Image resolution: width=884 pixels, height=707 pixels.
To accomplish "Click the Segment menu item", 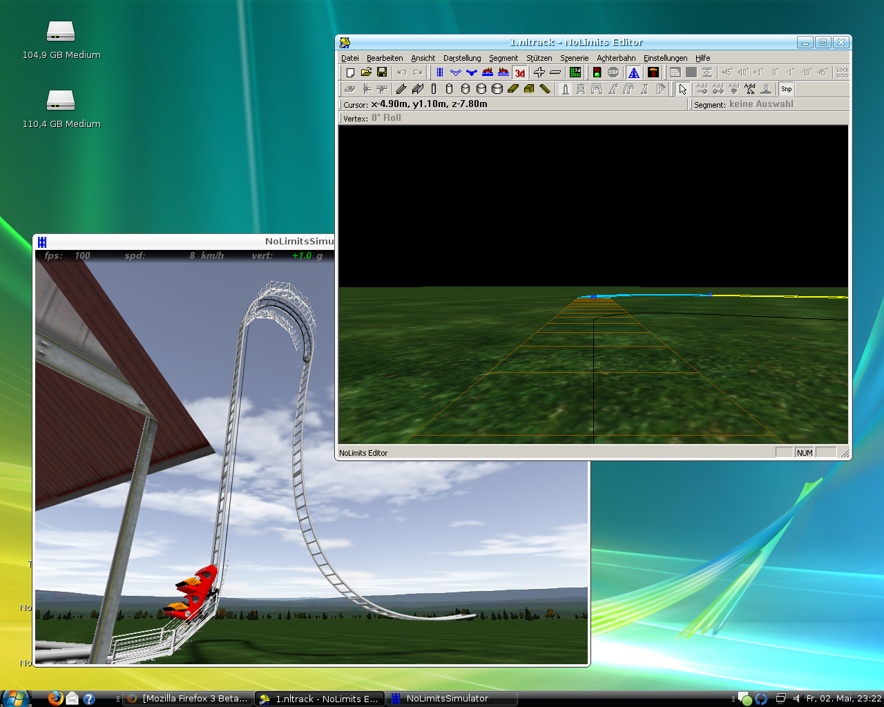I will 503,58.
